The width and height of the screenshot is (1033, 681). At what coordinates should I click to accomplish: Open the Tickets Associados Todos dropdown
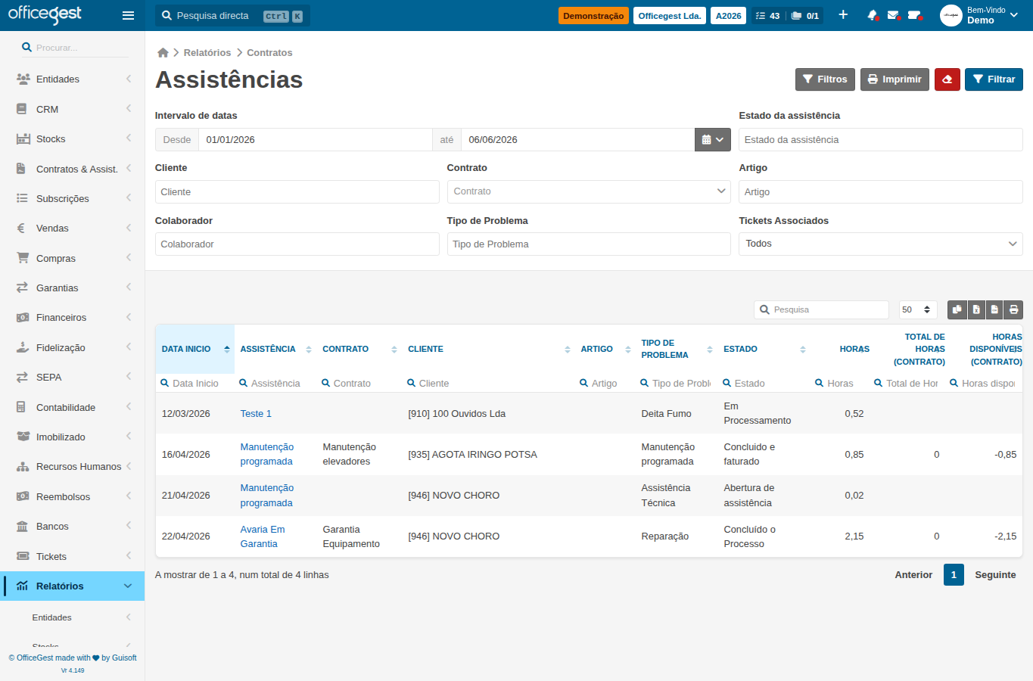[880, 244]
